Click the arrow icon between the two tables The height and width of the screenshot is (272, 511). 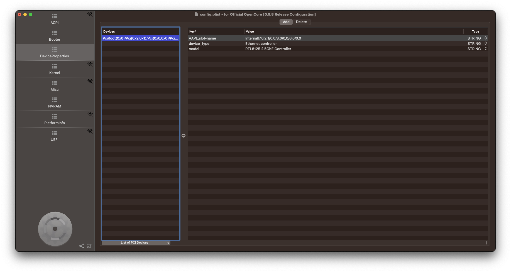(x=184, y=136)
